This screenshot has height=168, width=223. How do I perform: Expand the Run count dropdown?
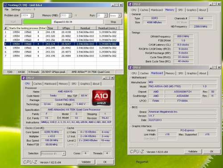pos(106,15)
